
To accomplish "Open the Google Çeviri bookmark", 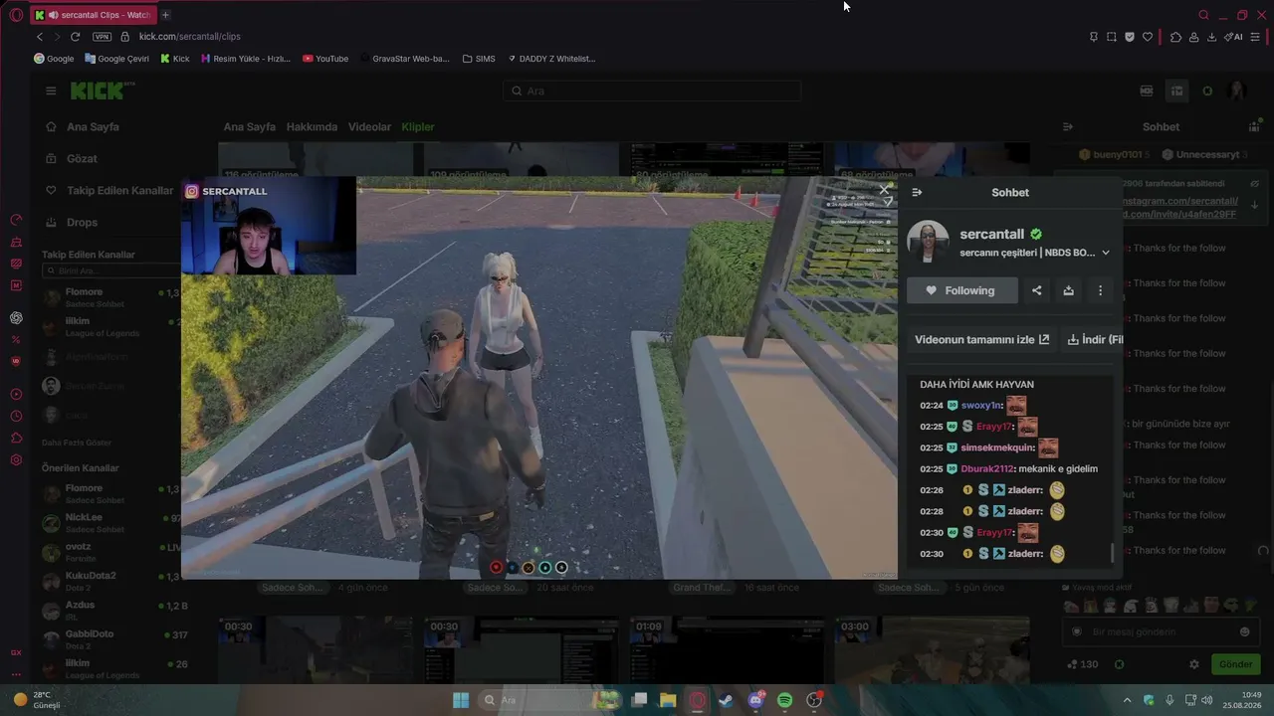I will coord(116,59).
